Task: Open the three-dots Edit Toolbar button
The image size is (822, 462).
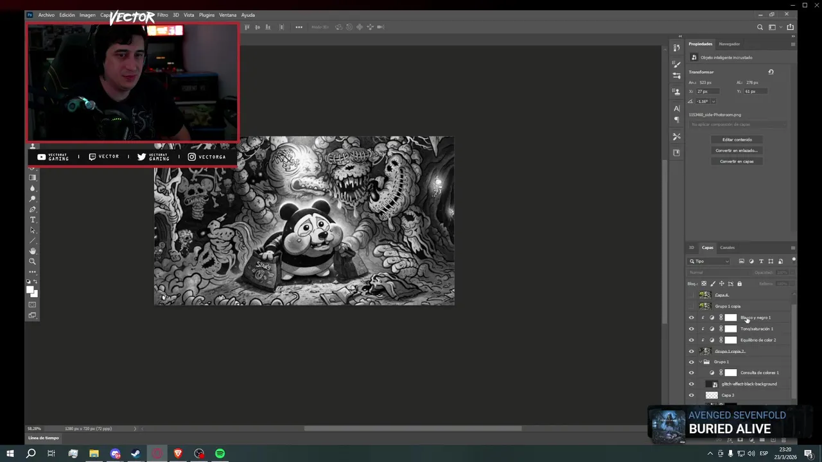Action: pos(33,272)
